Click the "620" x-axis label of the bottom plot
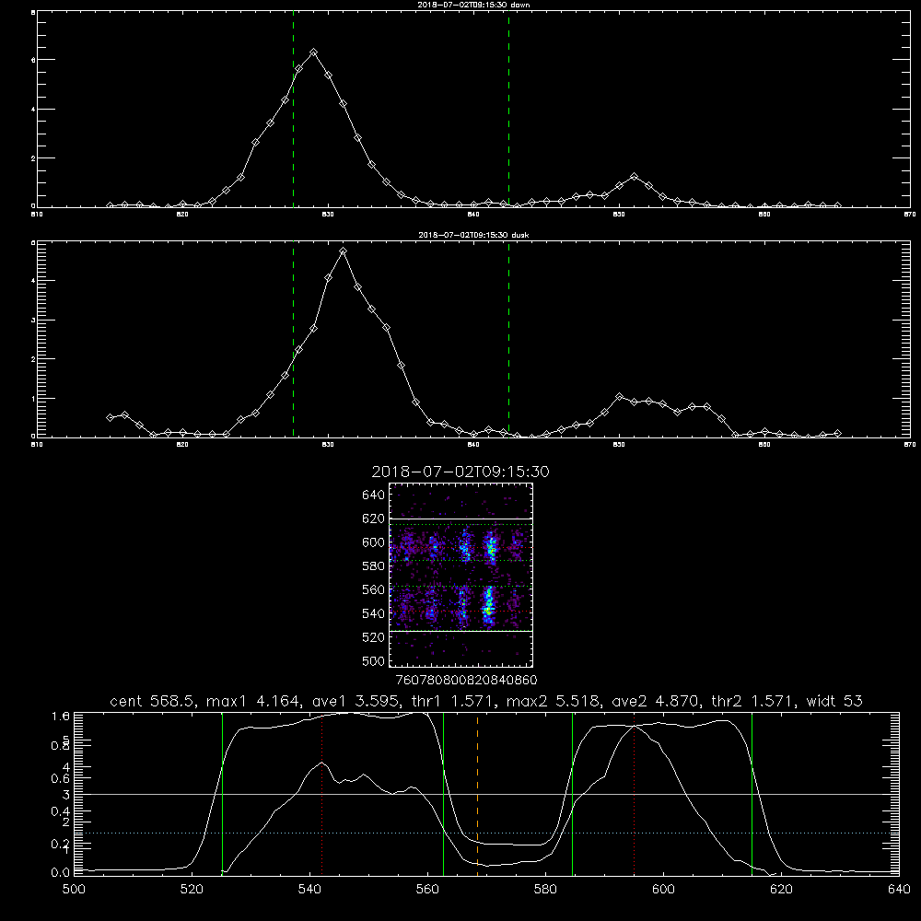This screenshot has width=921, height=921. coord(781,890)
